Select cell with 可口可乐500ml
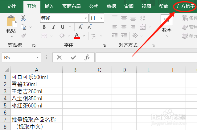This screenshot has width=197, height=130. pyautogui.click(x=36, y=77)
